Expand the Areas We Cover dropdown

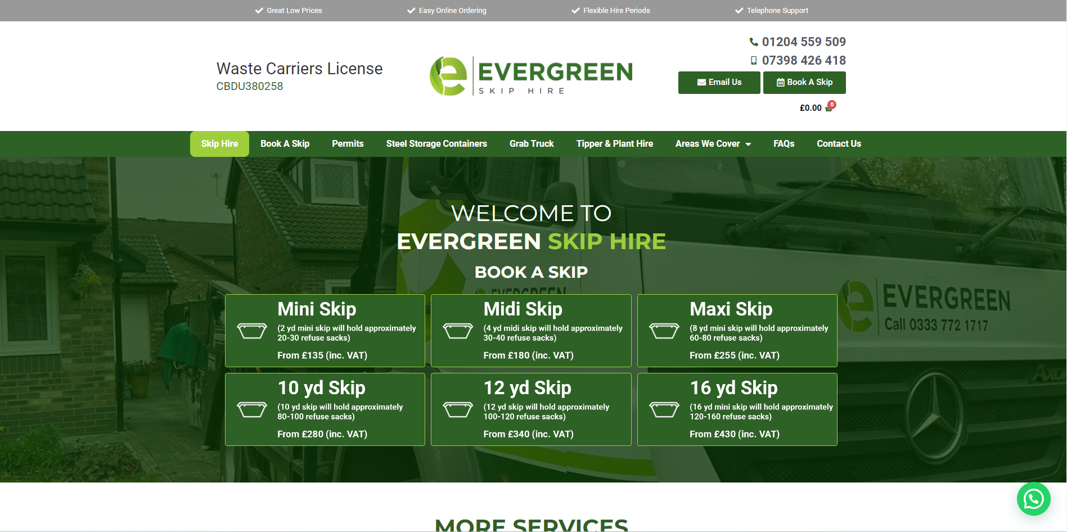pyautogui.click(x=708, y=144)
